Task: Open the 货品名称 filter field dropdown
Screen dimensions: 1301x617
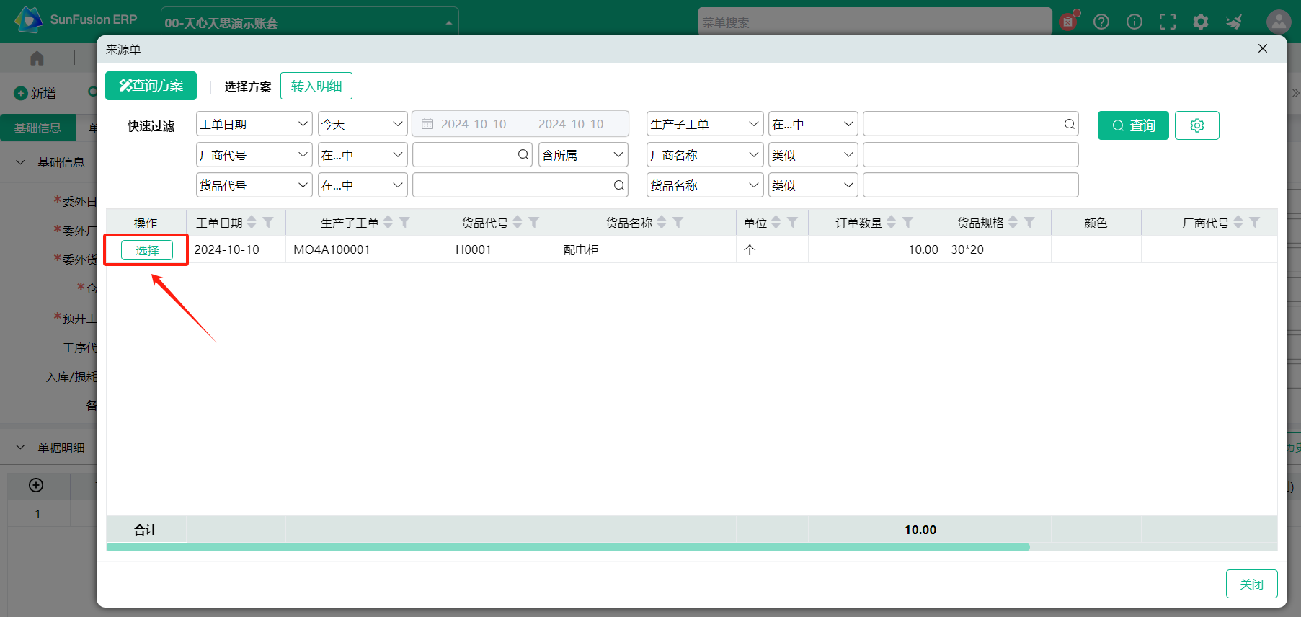Action: click(x=705, y=185)
